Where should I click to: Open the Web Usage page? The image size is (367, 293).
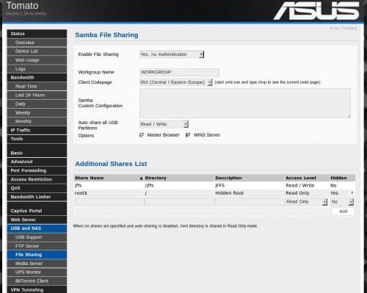(37, 60)
